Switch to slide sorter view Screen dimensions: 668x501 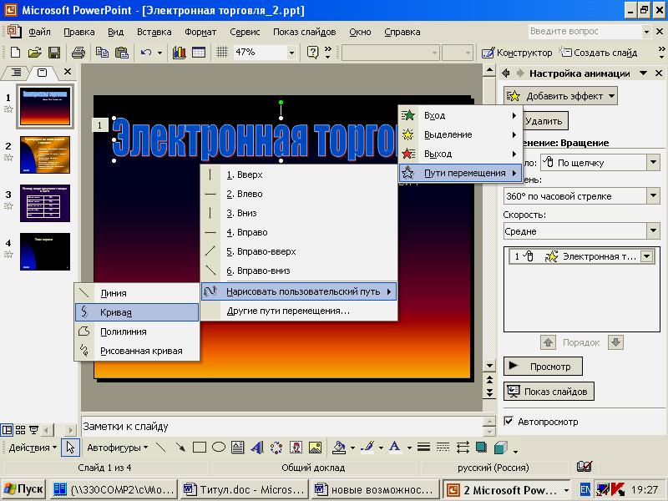point(20,430)
